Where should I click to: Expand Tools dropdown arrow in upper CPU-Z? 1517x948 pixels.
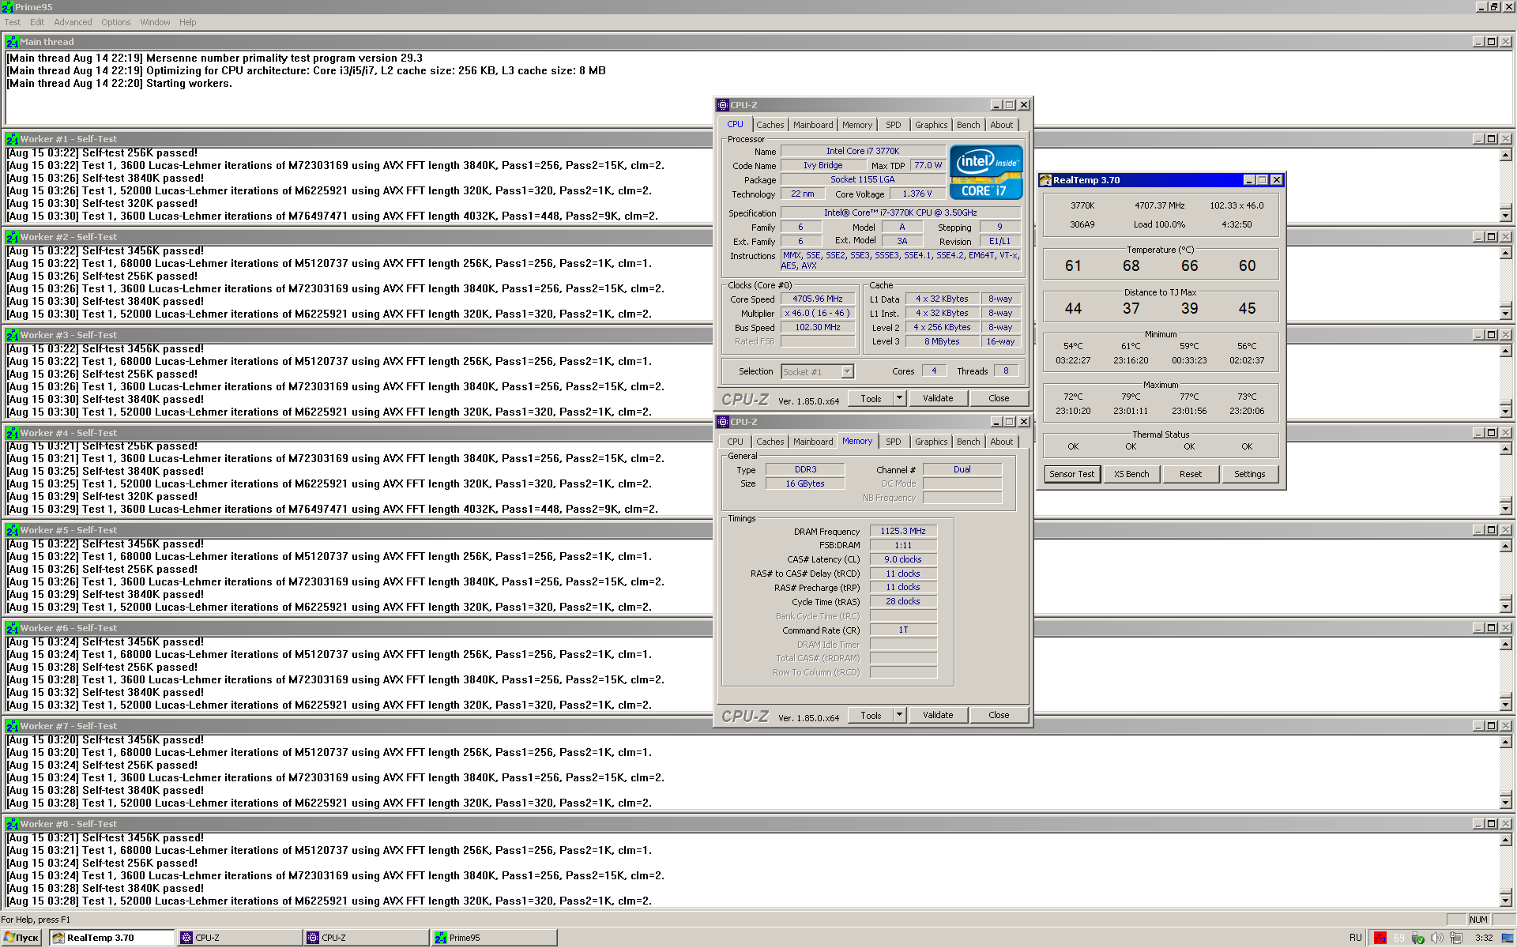(899, 398)
